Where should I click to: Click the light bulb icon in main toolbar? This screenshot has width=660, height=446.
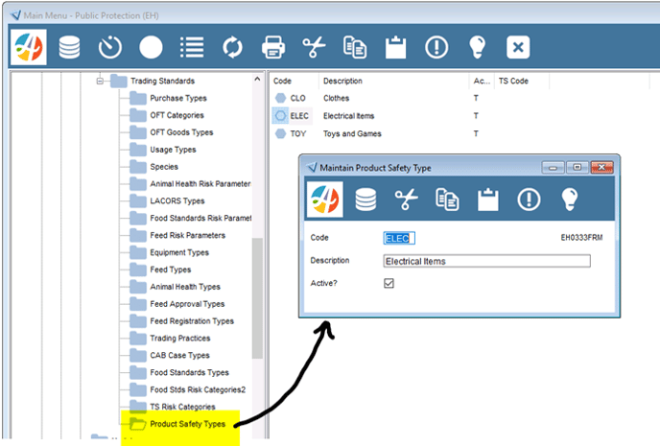click(478, 47)
